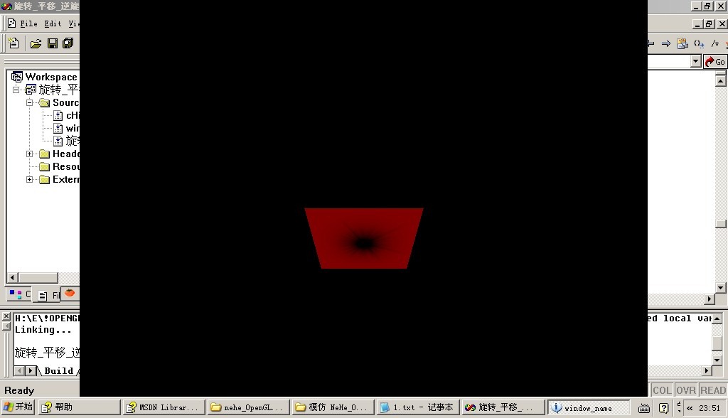Expand the Header Files folder
Image resolution: width=728 pixels, height=418 pixels.
point(29,154)
